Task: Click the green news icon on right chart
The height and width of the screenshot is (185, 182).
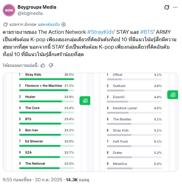Action: pos(173,95)
